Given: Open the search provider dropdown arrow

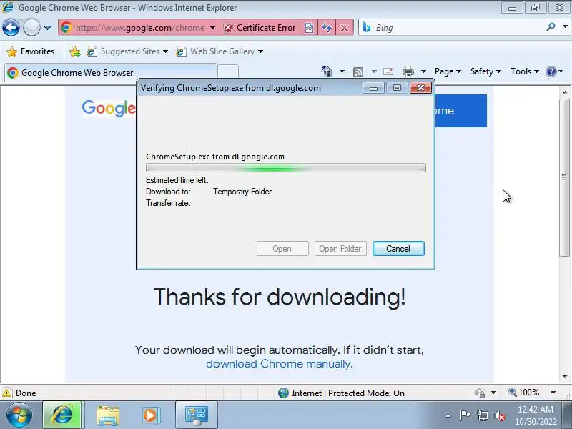Looking at the screenshot, I should point(565,26).
